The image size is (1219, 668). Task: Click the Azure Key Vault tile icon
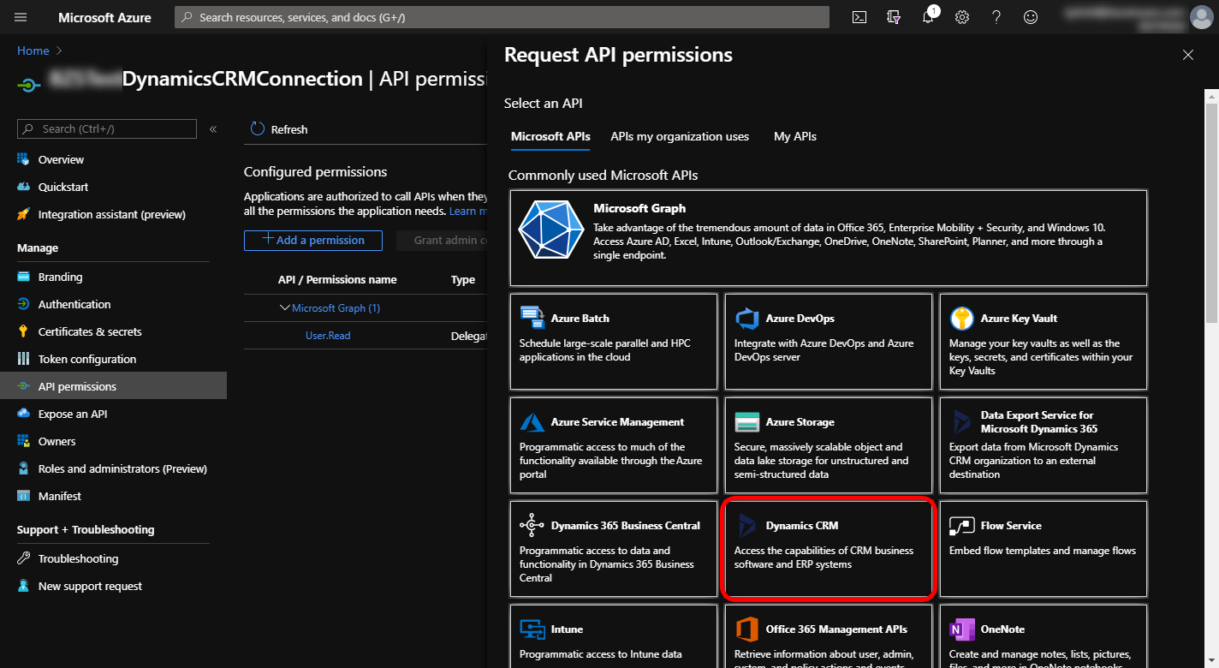962,319
